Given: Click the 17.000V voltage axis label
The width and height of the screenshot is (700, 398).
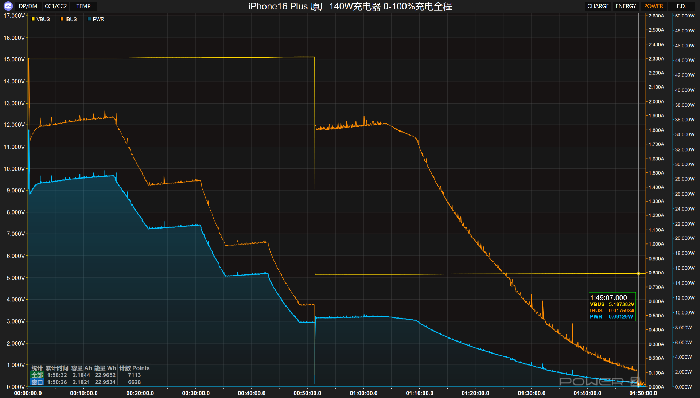Looking at the screenshot, I should [x=14, y=16].
